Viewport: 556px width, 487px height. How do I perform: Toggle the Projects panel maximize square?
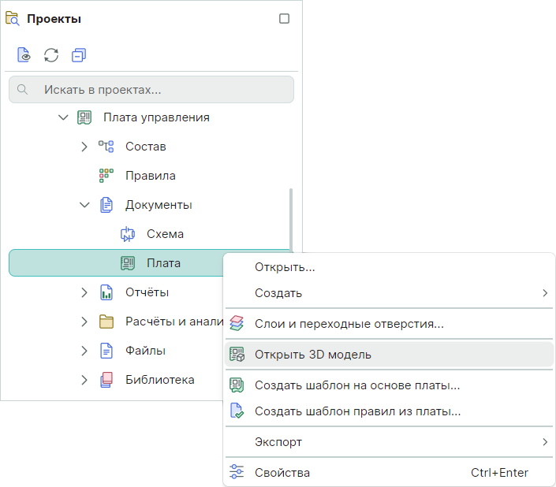[284, 19]
